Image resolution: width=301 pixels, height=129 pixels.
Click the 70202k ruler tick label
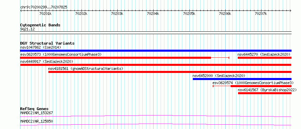tap(82, 14)
